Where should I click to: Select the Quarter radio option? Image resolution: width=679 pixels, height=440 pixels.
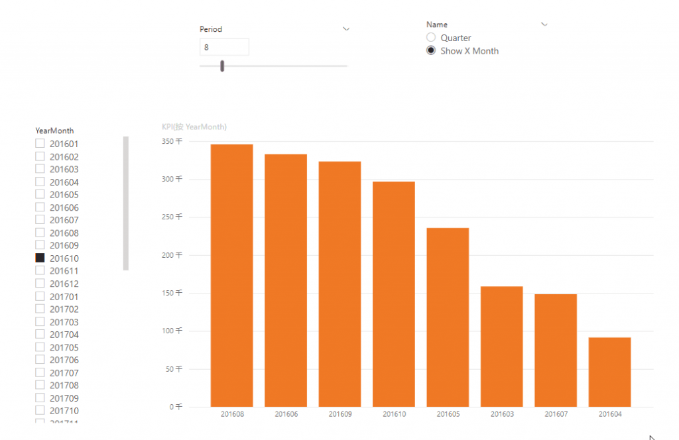pyautogui.click(x=431, y=38)
